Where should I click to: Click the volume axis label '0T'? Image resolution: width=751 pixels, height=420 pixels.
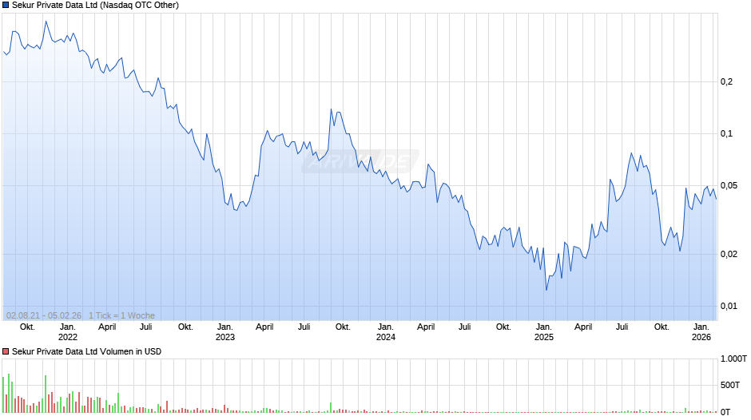(x=725, y=412)
